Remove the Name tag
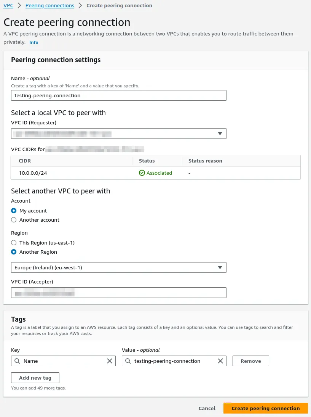The image size is (311, 417). click(250, 361)
